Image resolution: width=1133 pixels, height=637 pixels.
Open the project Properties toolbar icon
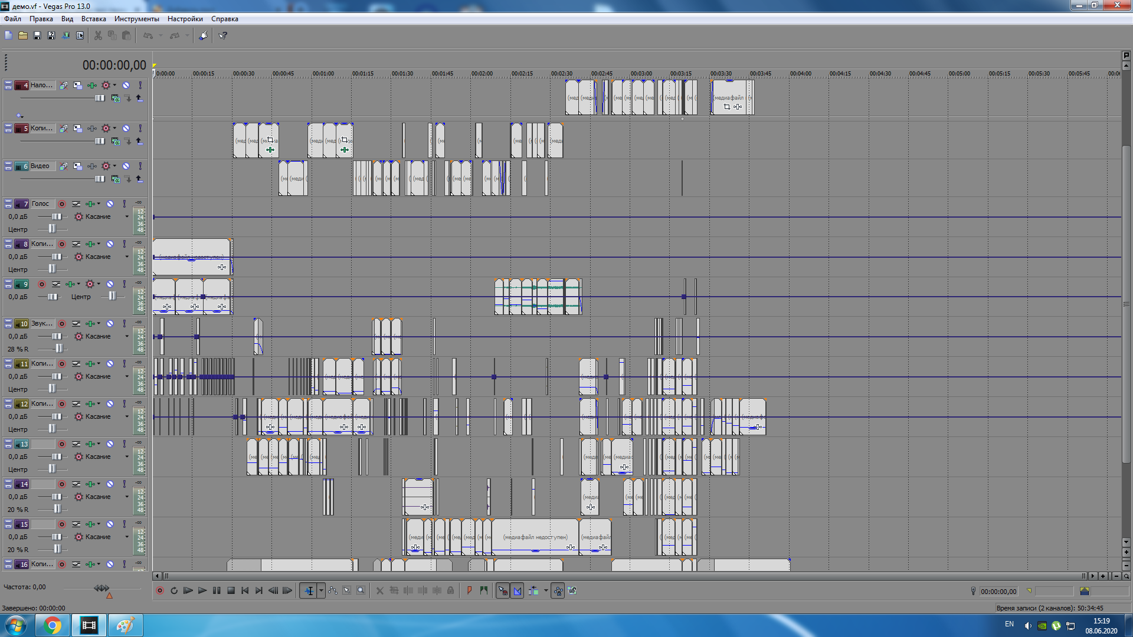click(x=80, y=35)
